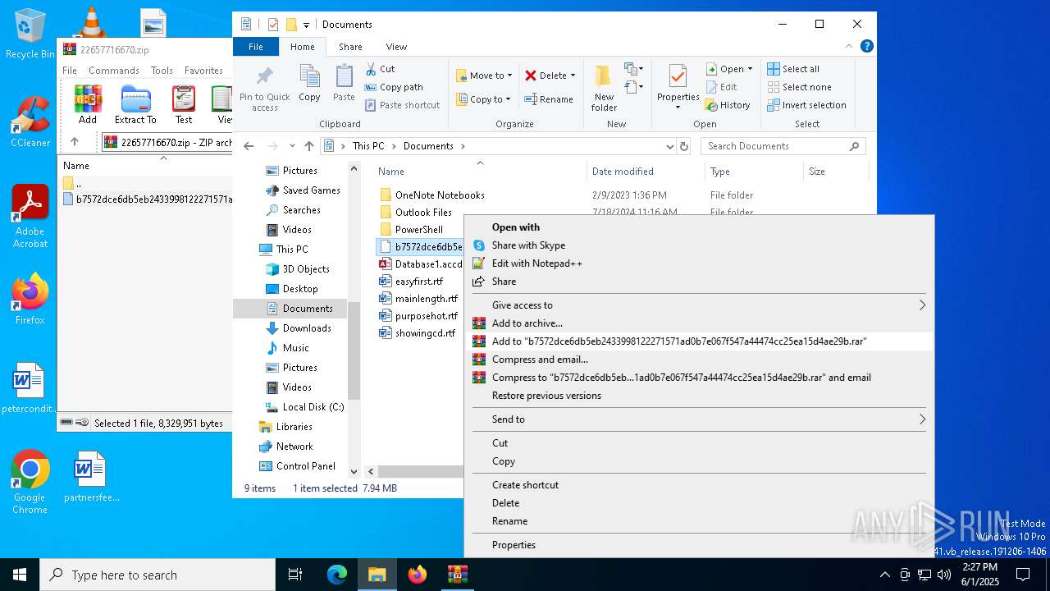Select the Firefox desktop shortcut

[x=30, y=299]
